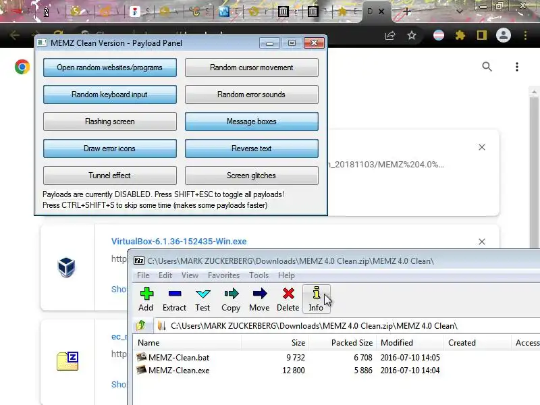Click the 7-Zip address path field
Viewport: 540px width, 405px height.
(x=348, y=326)
